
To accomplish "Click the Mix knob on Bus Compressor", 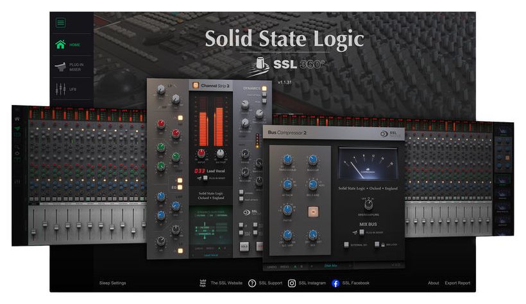I will (x=312, y=235).
